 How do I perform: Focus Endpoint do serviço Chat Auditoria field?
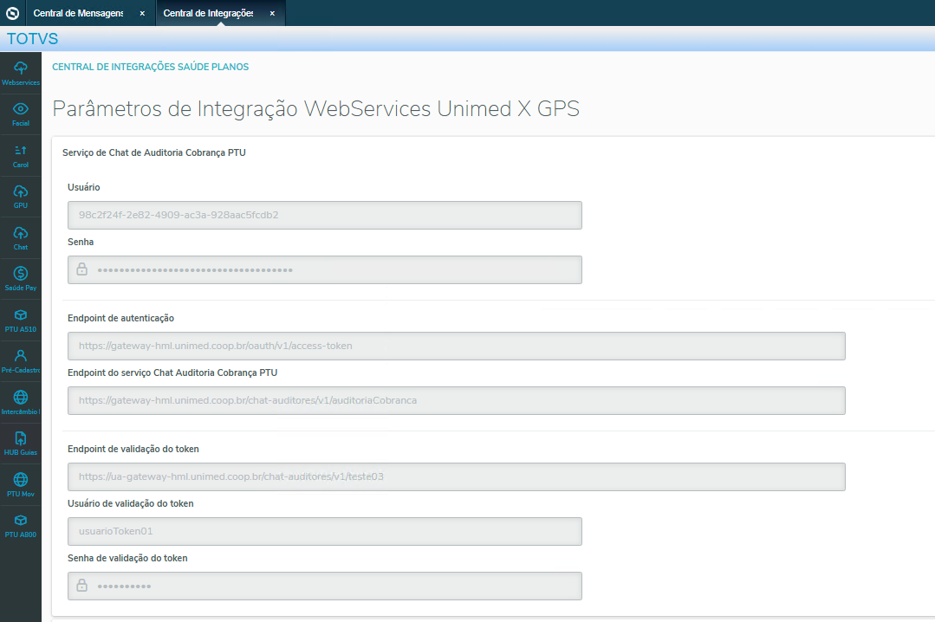pyautogui.click(x=457, y=401)
